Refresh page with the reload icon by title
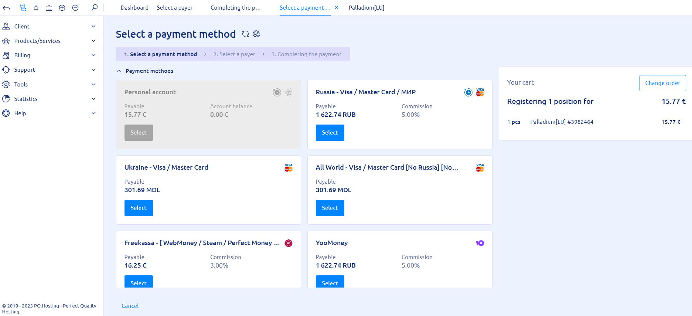The width and height of the screenshot is (692, 316). pyautogui.click(x=245, y=34)
